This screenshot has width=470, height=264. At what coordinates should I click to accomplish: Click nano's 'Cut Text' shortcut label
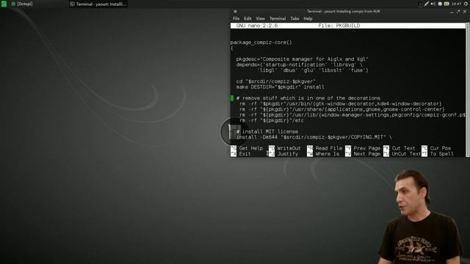click(x=403, y=148)
